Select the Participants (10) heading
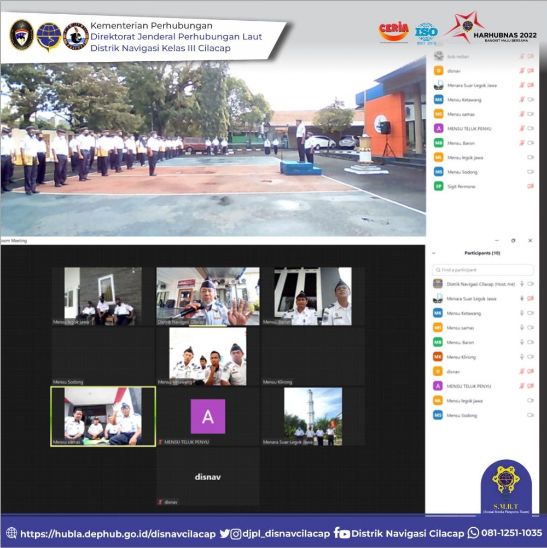This screenshot has width=547, height=548. 482,253
